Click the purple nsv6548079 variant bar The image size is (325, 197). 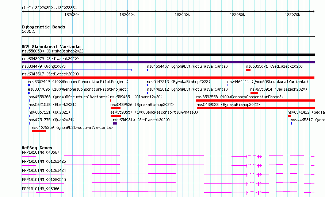(x=168, y=62)
